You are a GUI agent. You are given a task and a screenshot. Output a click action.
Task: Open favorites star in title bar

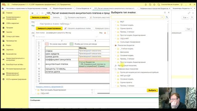tap(154, 4)
